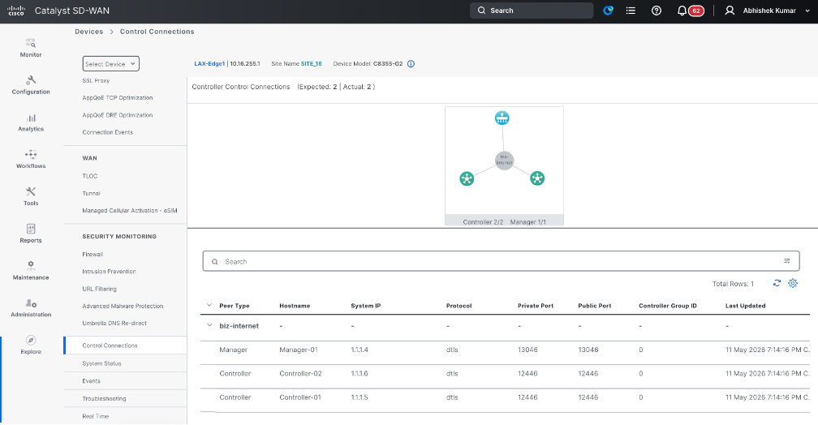
Task: Open System Status
Action: click(101, 363)
